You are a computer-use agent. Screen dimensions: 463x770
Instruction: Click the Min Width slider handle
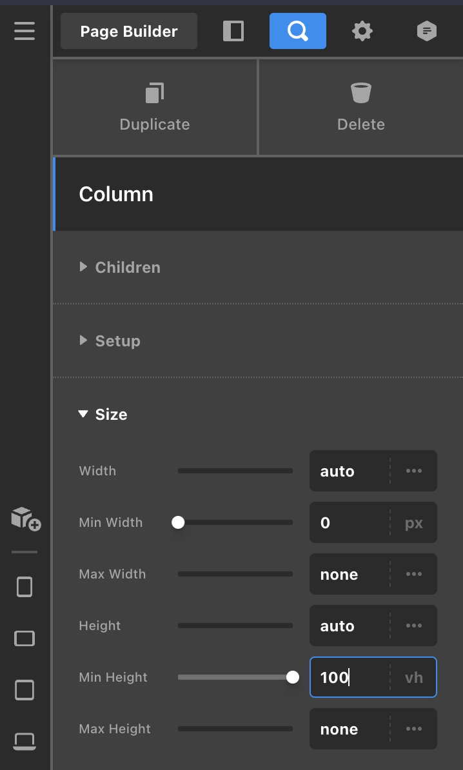pos(178,522)
